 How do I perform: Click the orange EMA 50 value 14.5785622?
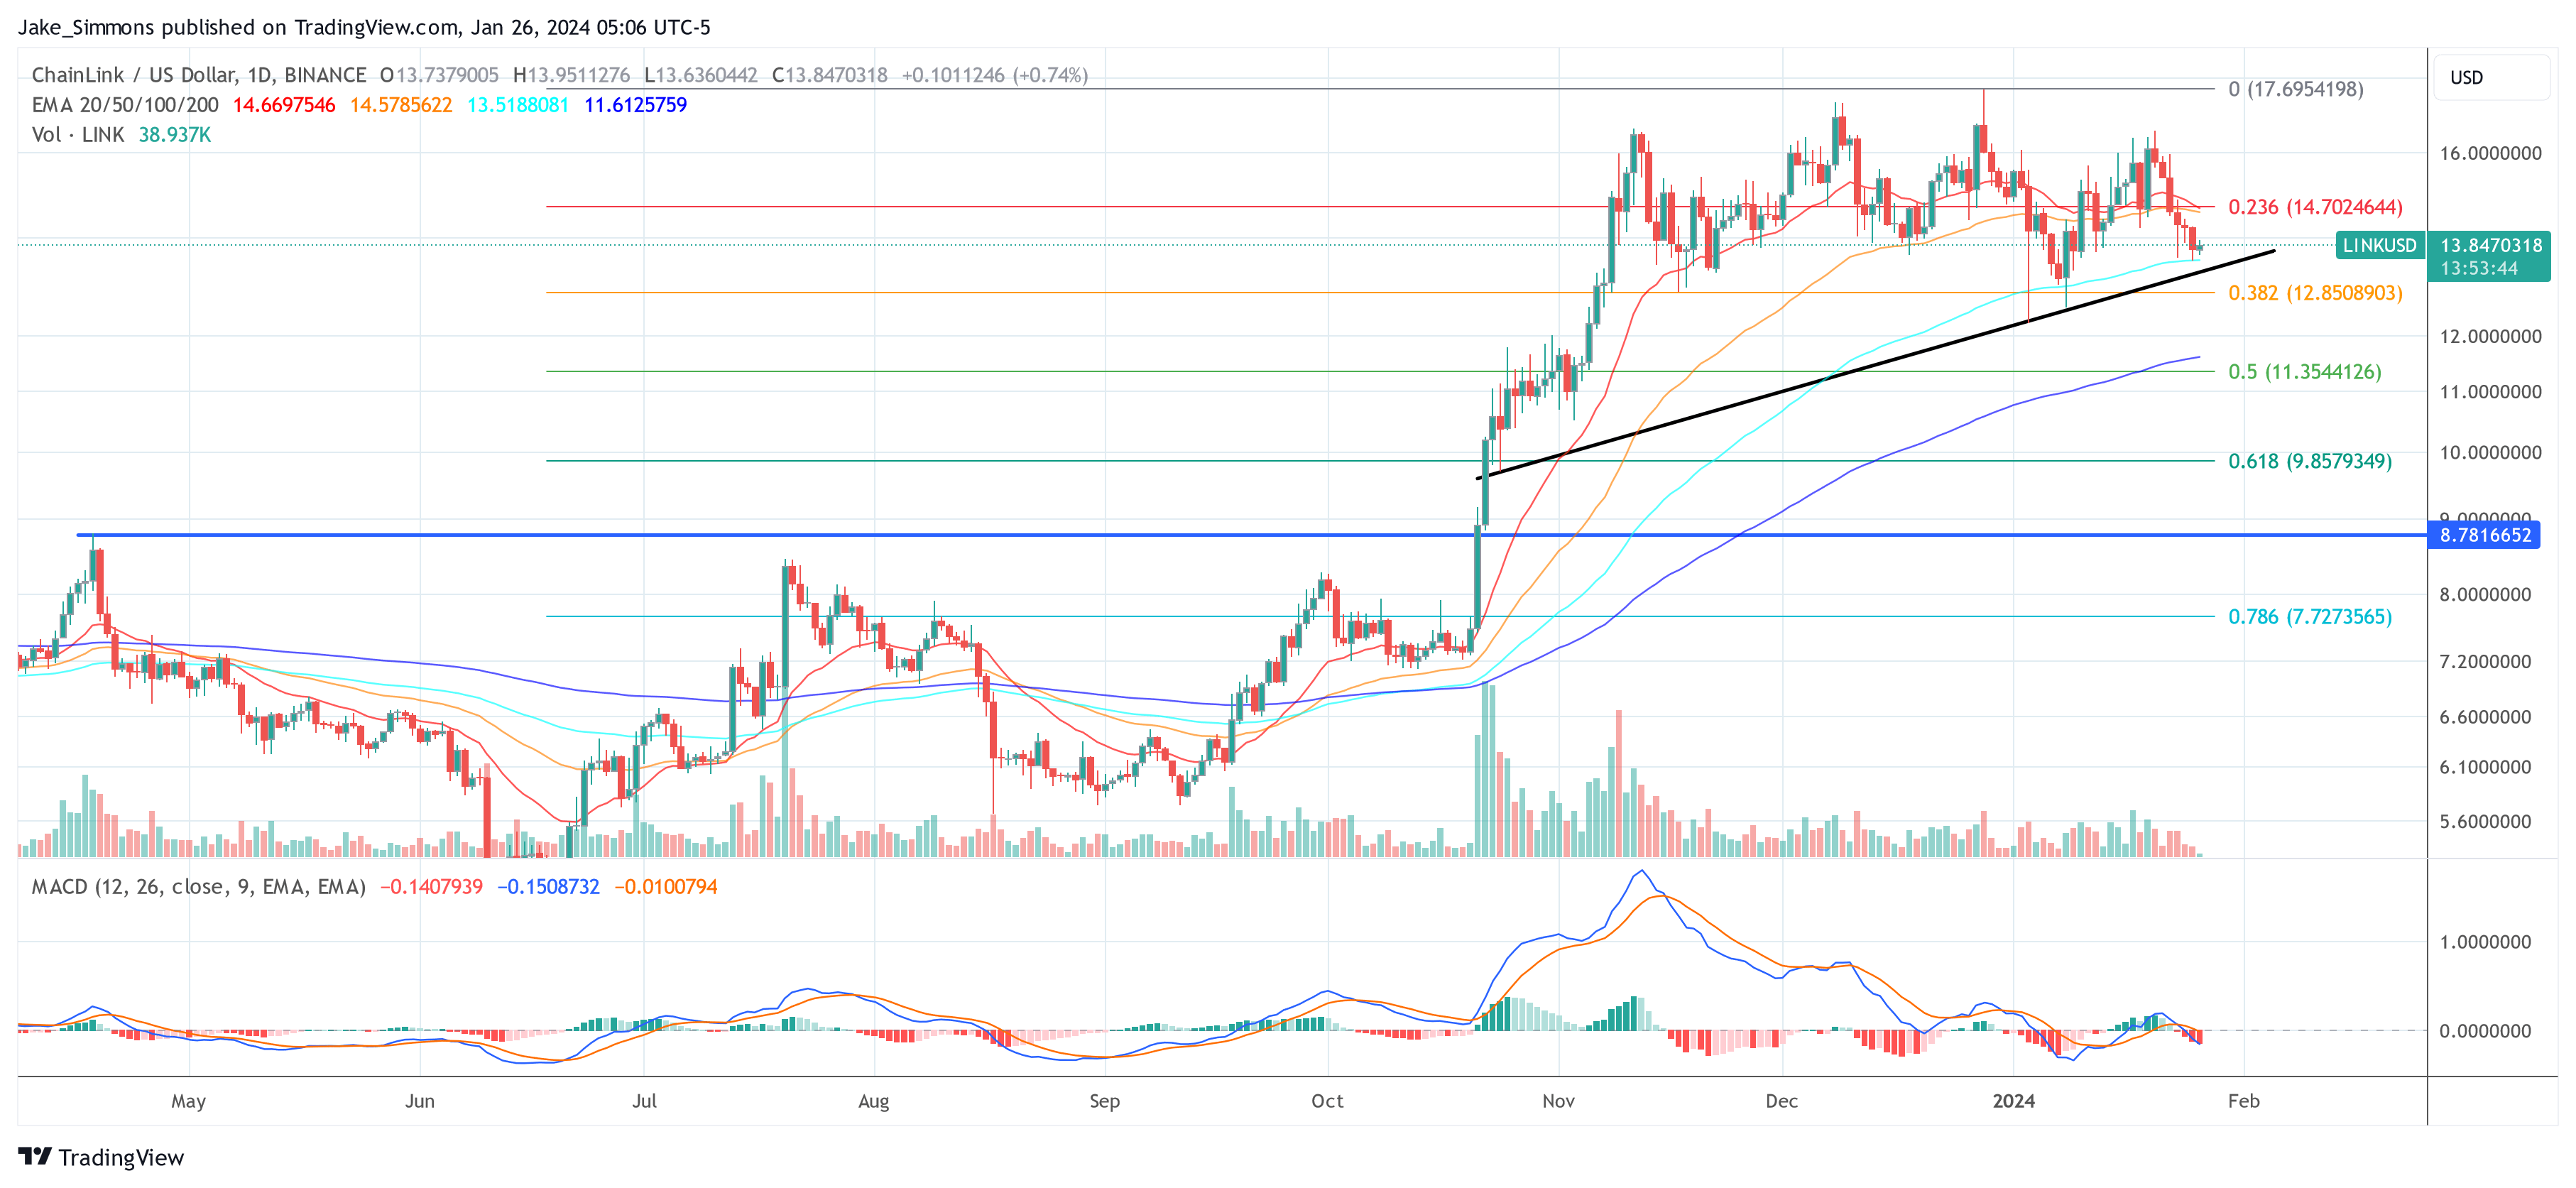coord(401,105)
